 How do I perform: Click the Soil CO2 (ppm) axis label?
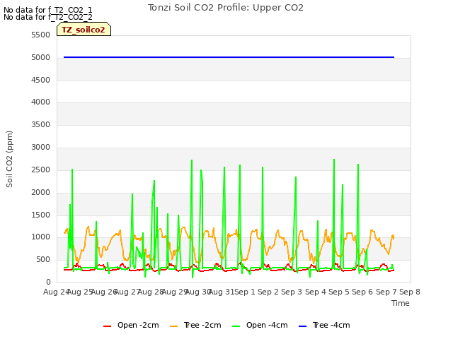click(x=9, y=159)
